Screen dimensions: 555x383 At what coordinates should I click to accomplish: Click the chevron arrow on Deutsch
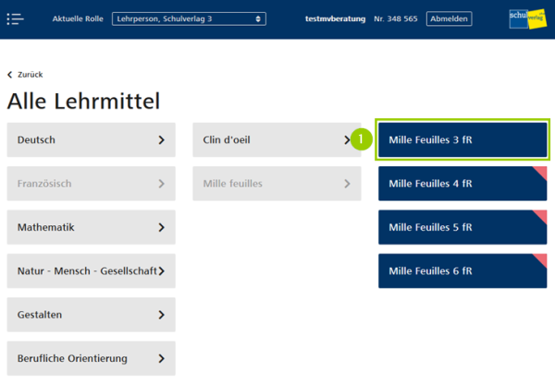pyautogui.click(x=161, y=140)
